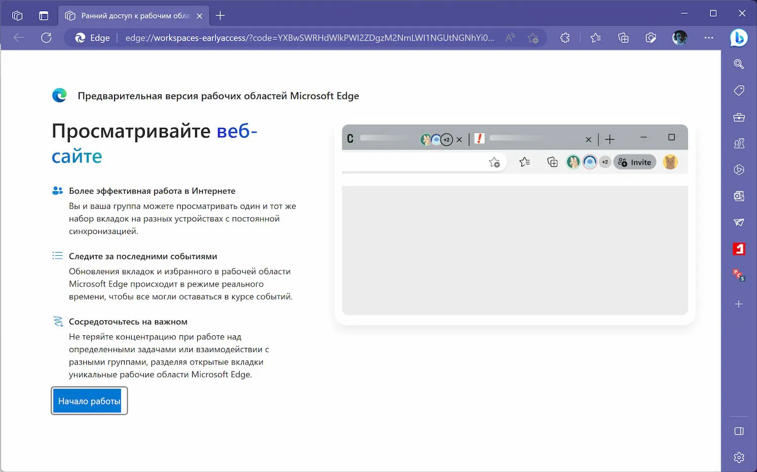Open the sidebar app below the red square icon
757x472 pixels.
(739, 275)
